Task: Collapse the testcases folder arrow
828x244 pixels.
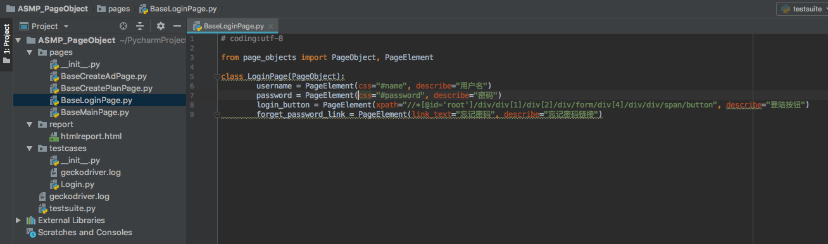Action: tap(30, 149)
